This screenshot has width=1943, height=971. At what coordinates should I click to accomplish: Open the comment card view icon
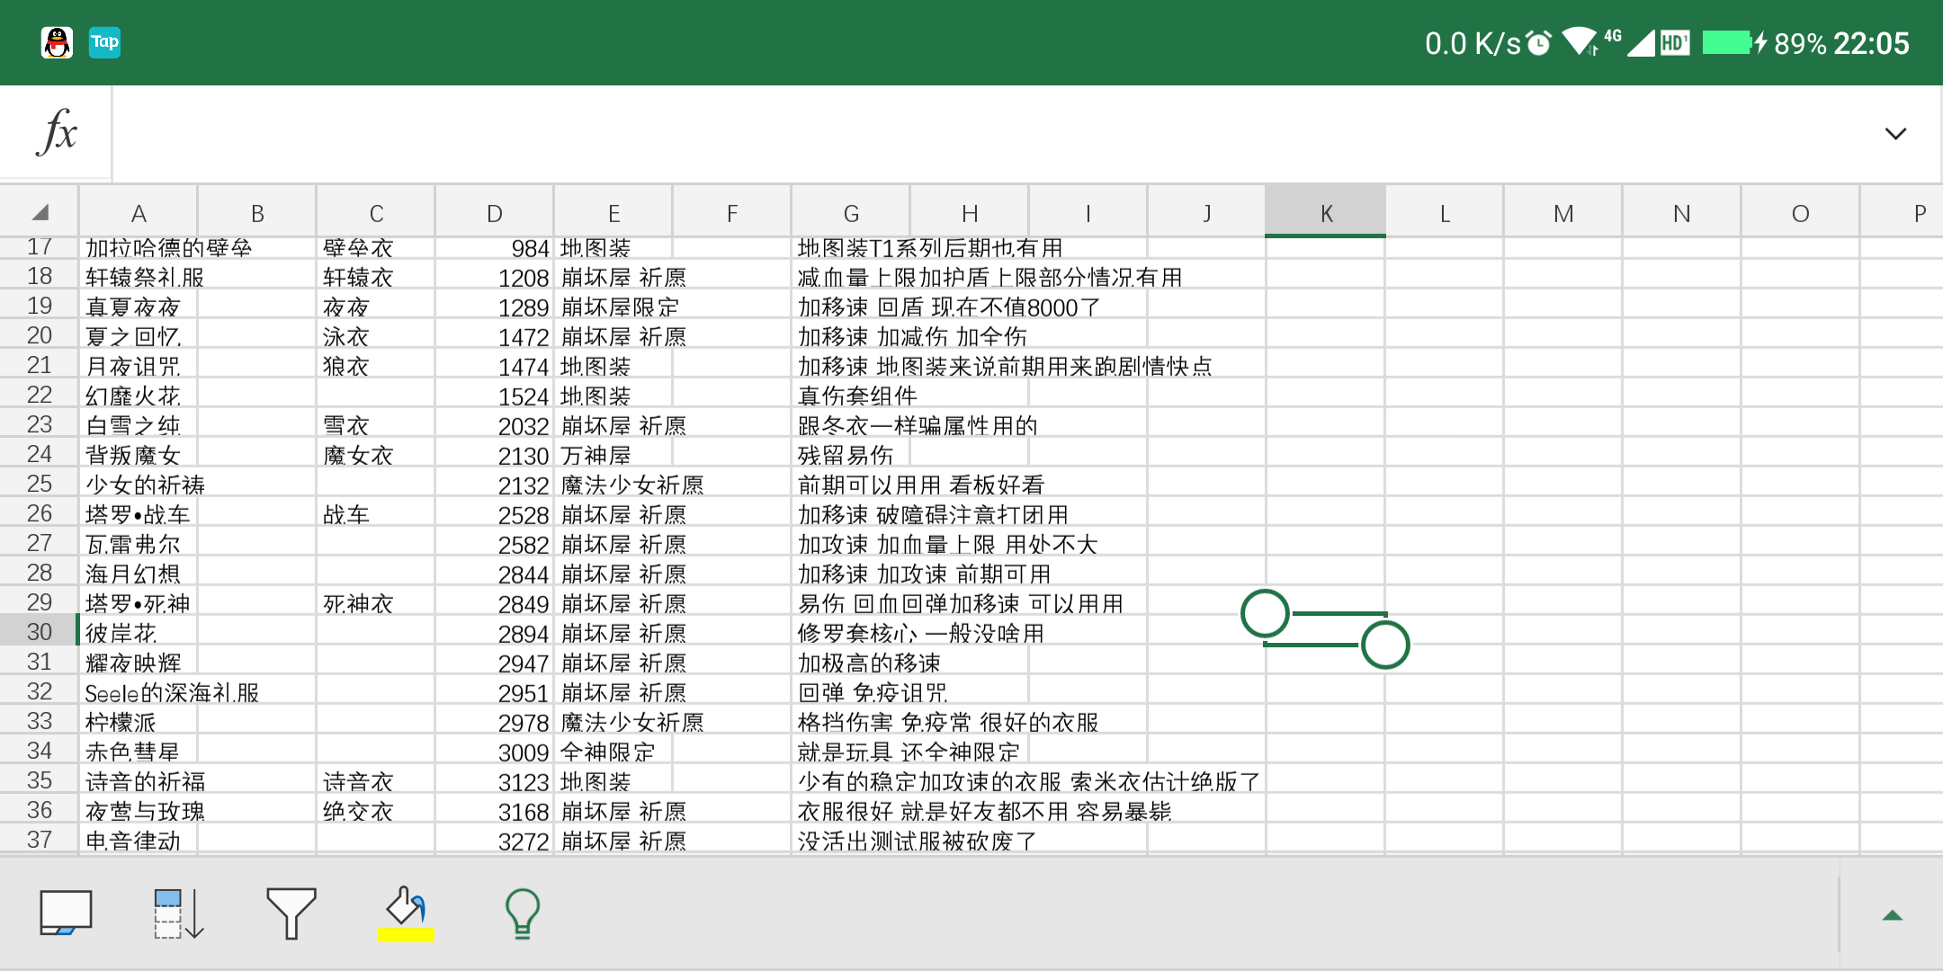(x=66, y=913)
